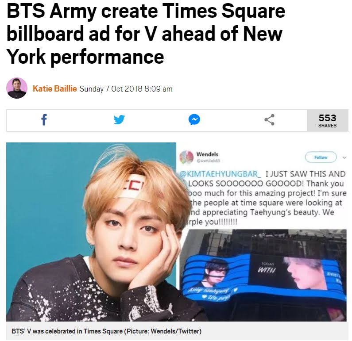Open Katie Baillie author link
The image size is (352, 341).
55,88
